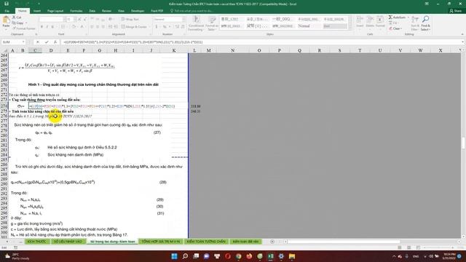Open the SỐ LIỆU NHẬP VÀO sheet tab

pos(68,242)
